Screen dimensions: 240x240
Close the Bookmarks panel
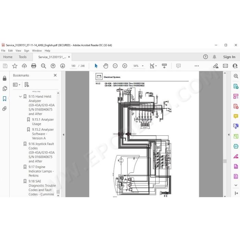point(55,75)
